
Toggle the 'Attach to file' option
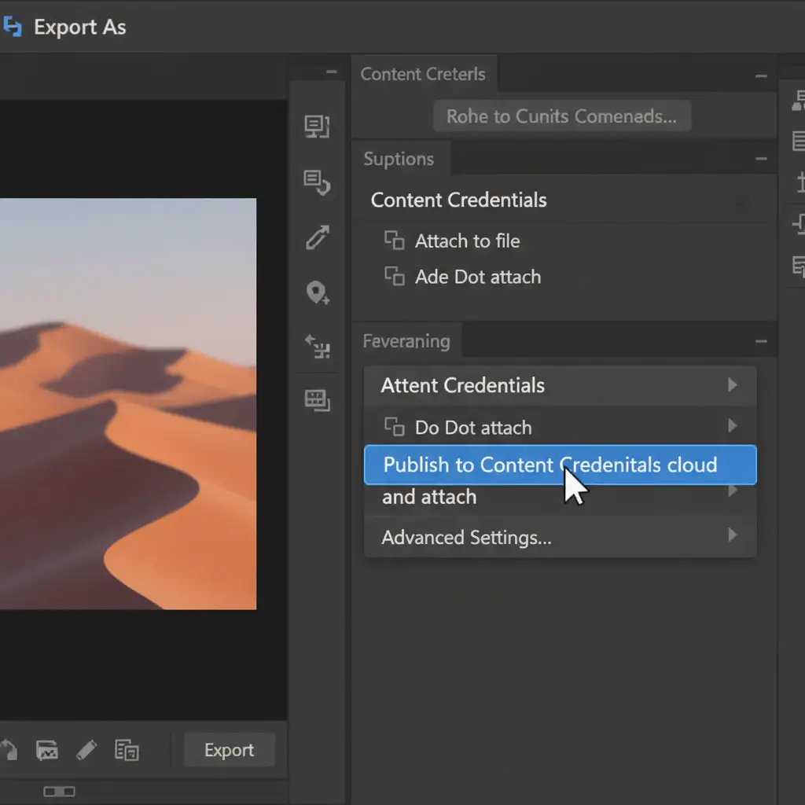coord(394,241)
